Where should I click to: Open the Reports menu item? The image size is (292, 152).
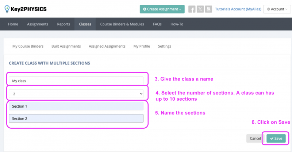(x=64, y=24)
